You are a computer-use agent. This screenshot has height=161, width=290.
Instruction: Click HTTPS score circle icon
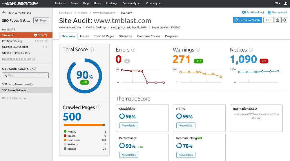click(179, 116)
